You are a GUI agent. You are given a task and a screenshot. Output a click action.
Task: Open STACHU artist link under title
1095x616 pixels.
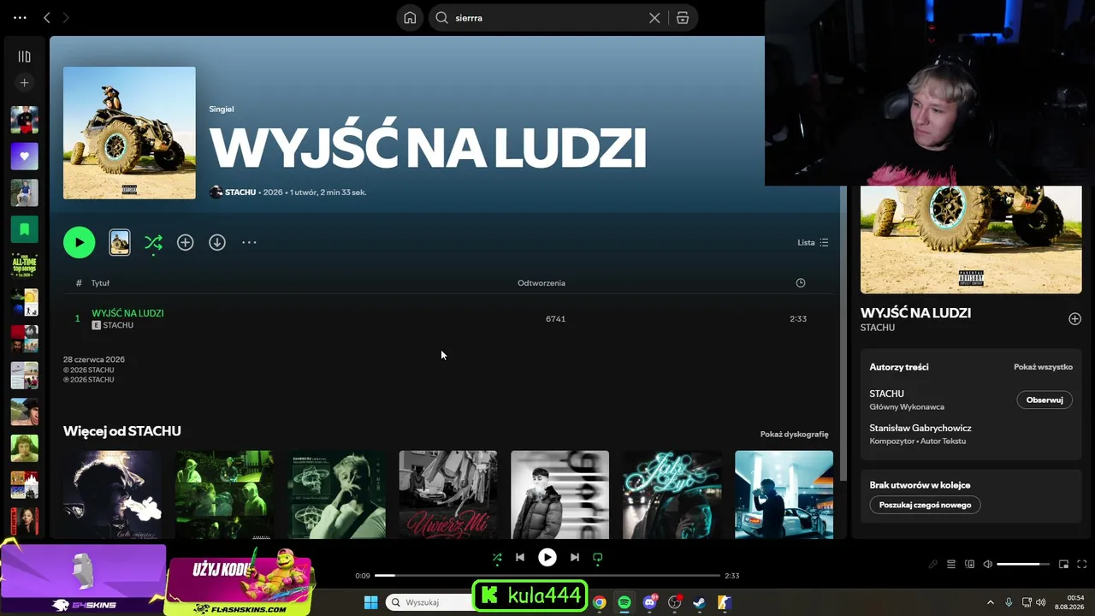coord(240,192)
